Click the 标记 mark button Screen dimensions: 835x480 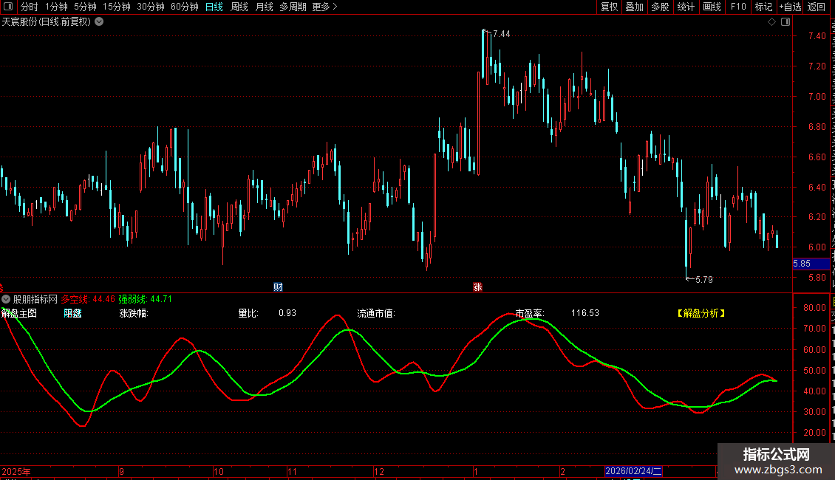tap(763, 7)
